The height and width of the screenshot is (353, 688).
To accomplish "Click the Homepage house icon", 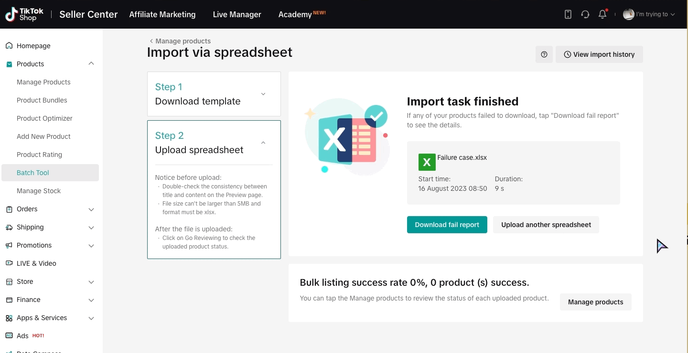I will tap(9, 46).
